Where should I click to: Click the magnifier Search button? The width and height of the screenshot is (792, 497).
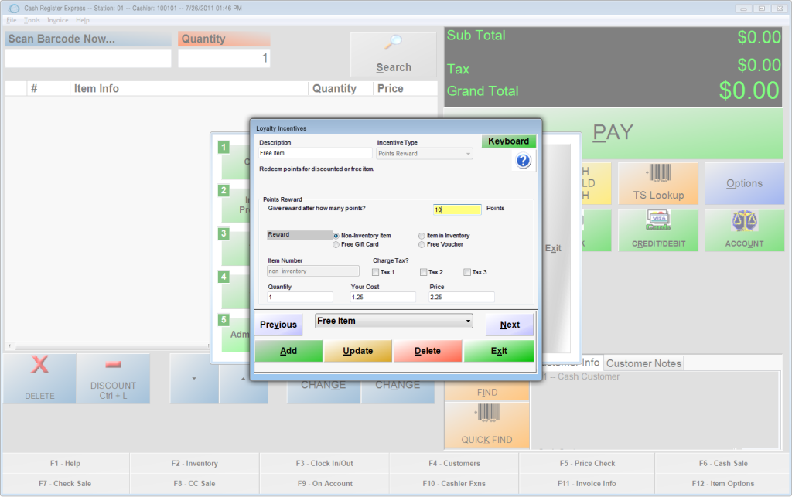pyautogui.click(x=394, y=54)
